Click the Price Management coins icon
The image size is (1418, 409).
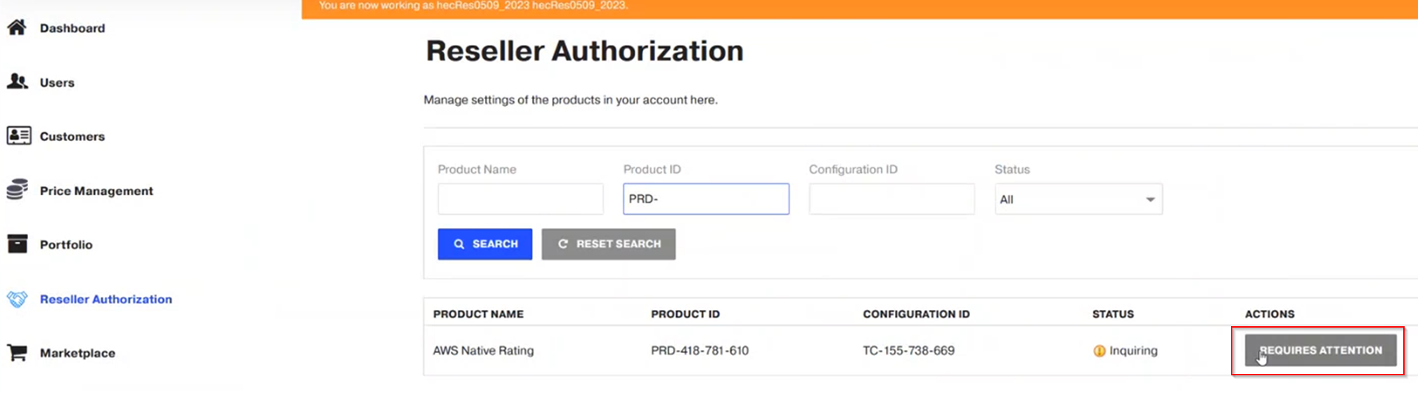click(17, 189)
